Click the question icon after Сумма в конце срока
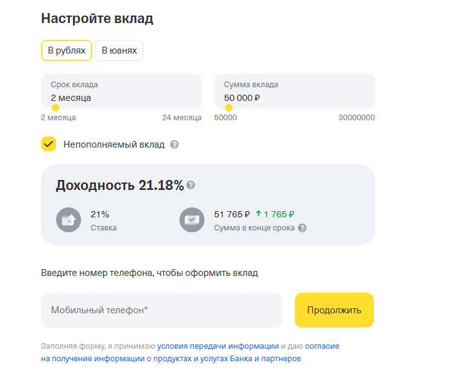This screenshot has width=450, height=388. (x=302, y=228)
